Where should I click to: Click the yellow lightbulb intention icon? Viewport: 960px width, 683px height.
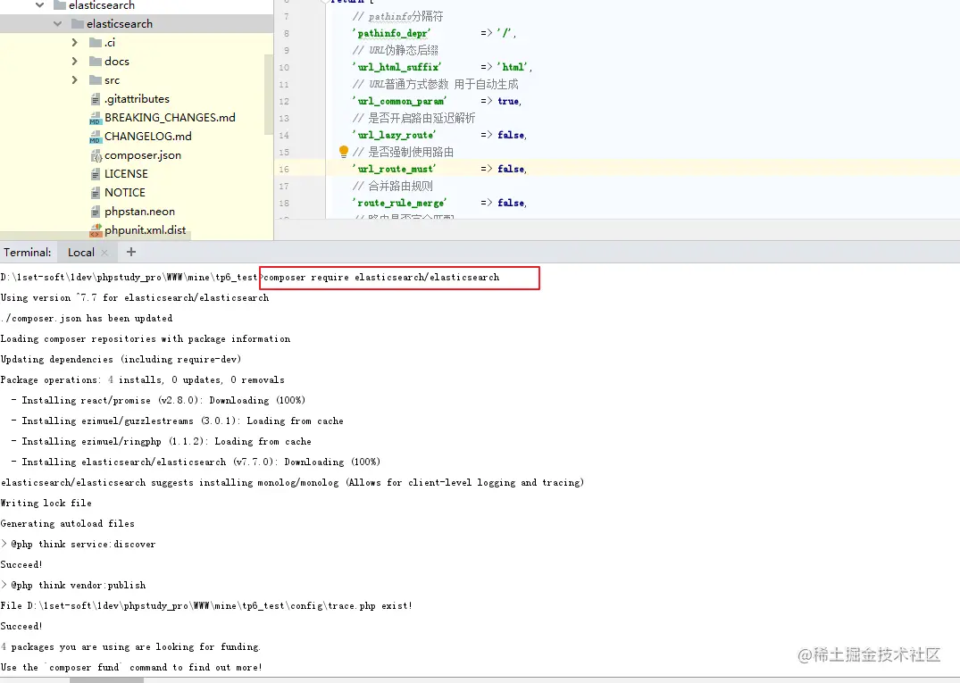[344, 151]
